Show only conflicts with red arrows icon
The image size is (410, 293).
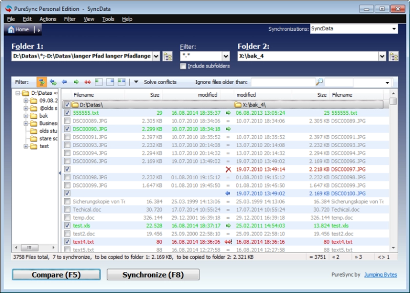[x=87, y=82]
